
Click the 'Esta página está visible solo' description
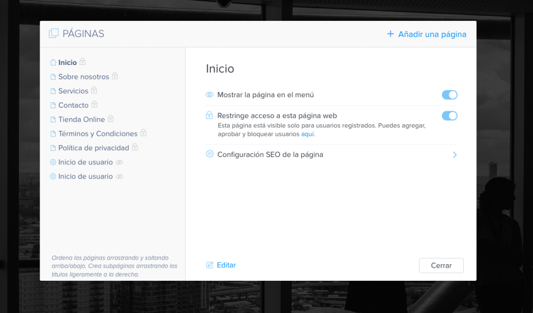(x=322, y=129)
